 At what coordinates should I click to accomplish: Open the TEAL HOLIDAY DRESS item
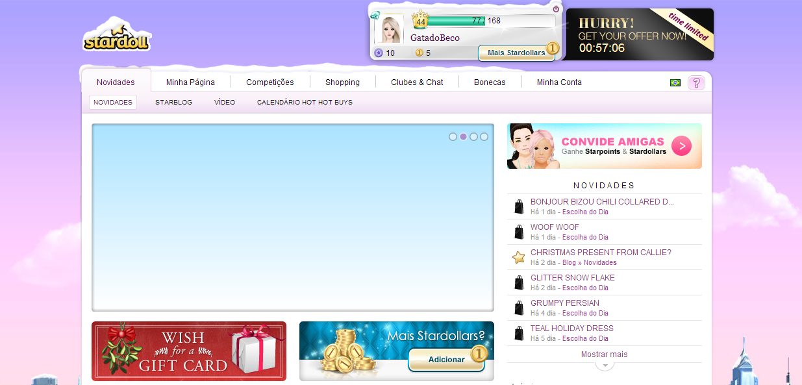(x=572, y=329)
